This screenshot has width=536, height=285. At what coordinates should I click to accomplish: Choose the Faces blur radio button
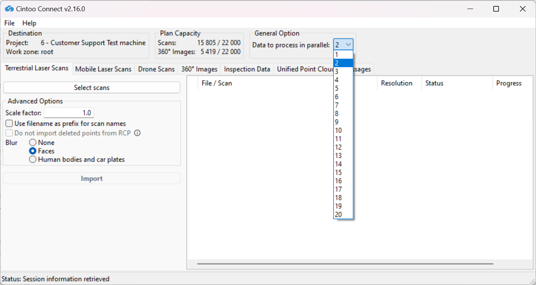tap(33, 151)
